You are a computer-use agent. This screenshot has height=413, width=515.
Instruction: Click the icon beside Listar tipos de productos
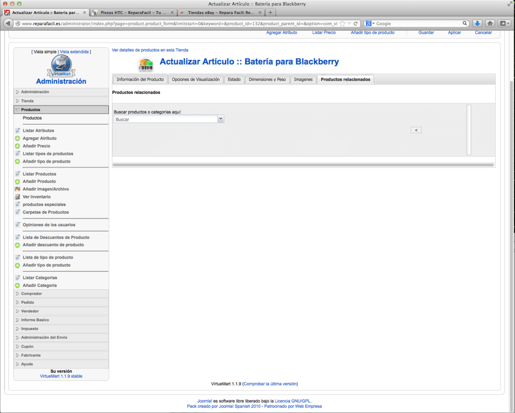[x=18, y=153]
